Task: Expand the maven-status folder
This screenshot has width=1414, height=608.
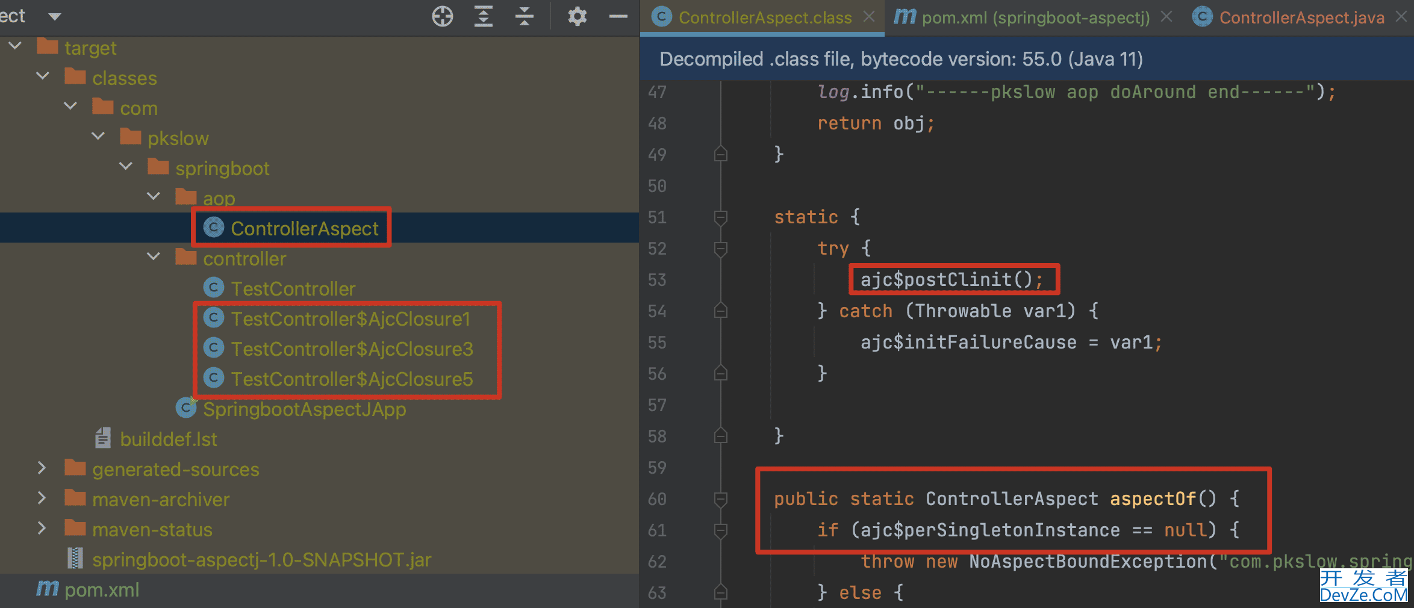Action: click(42, 528)
